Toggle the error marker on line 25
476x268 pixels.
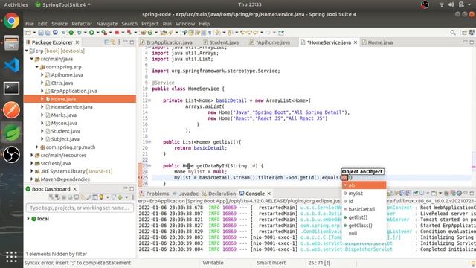141,177
